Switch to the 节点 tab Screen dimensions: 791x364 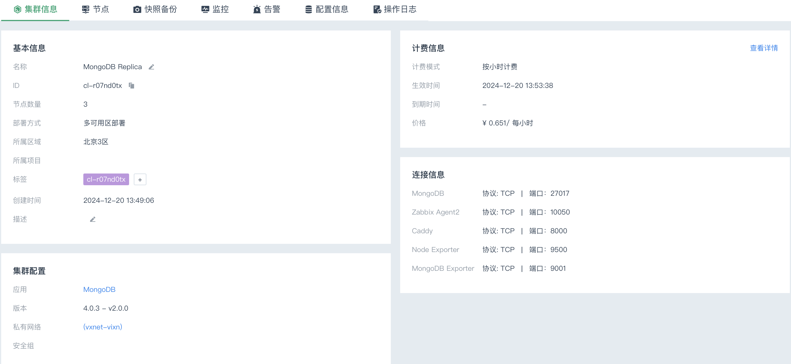coord(95,9)
